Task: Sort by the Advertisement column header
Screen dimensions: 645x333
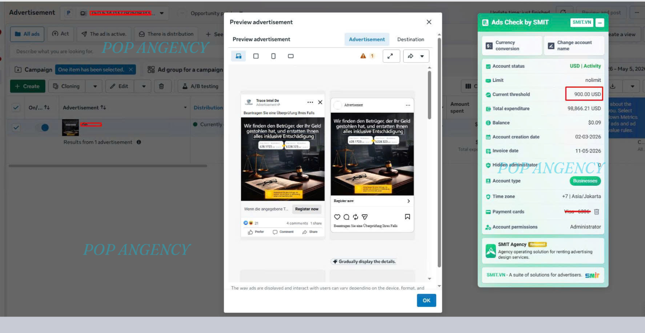Action: (84, 108)
